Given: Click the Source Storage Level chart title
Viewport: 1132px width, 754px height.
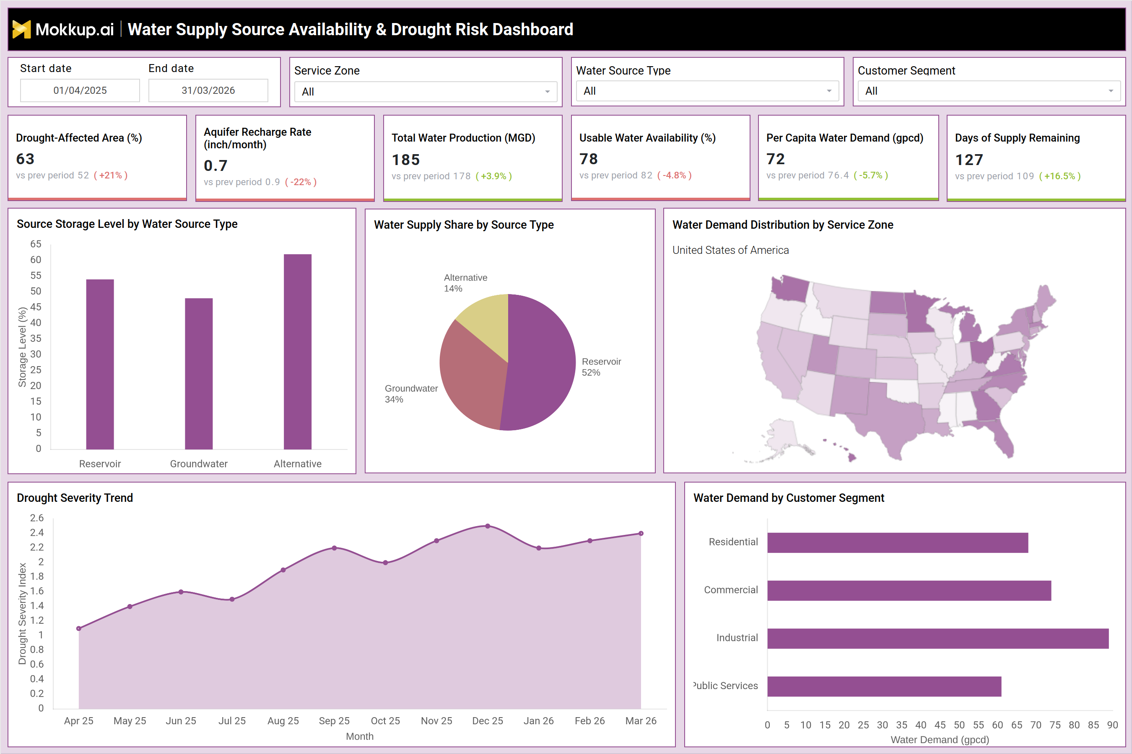Looking at the screenshot, I should [x=127, y=224].
